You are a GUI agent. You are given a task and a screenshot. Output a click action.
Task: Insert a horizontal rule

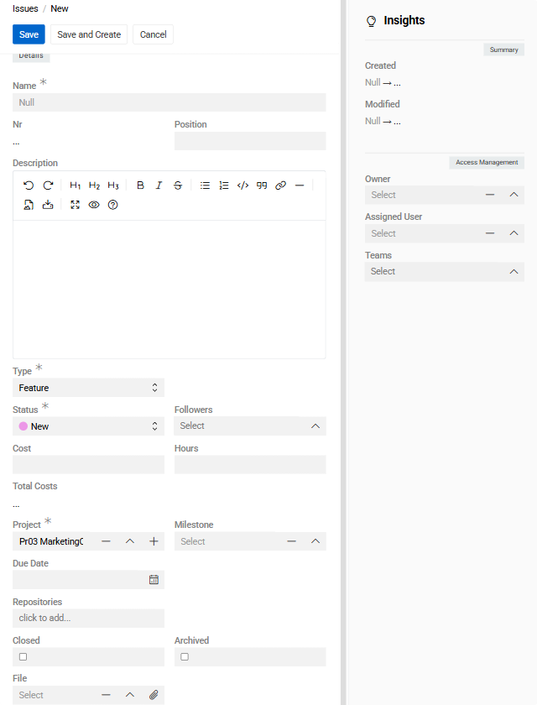click(300, 185)
